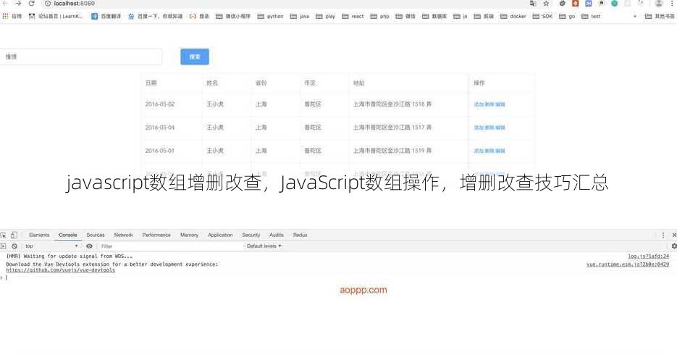Image resolution: width=677 pixels, height=355 pixels.
Task: Open the red extension icon in the toolbar
Action: 575,4
